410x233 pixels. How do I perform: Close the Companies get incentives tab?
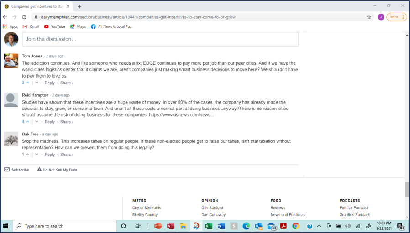[x=68, y=6]
